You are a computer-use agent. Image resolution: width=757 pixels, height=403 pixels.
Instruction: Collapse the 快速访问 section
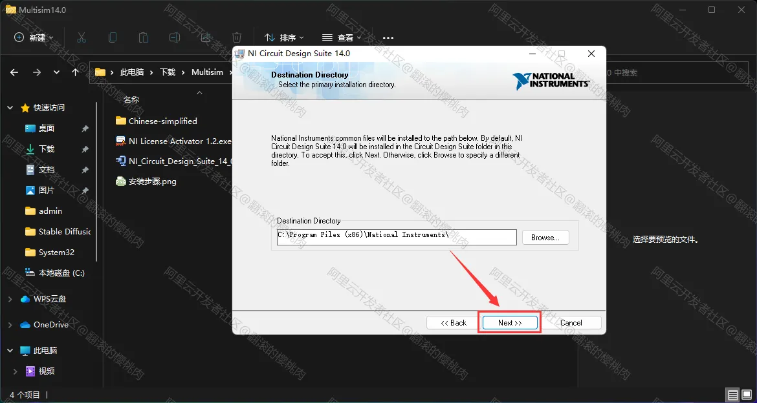point(10,108)
